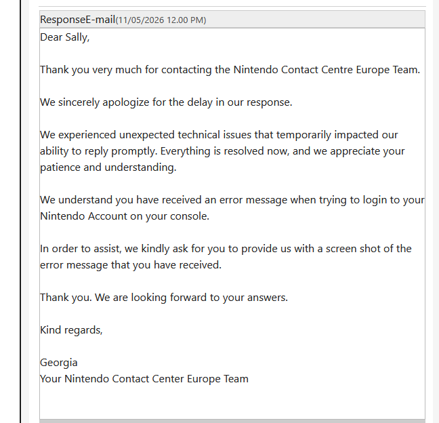Click the "ability to reply promptly" line

pyautogui.click(x=222, y=151)
